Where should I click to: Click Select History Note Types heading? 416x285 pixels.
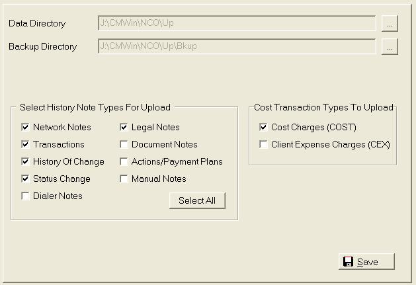tap(95, 107)
